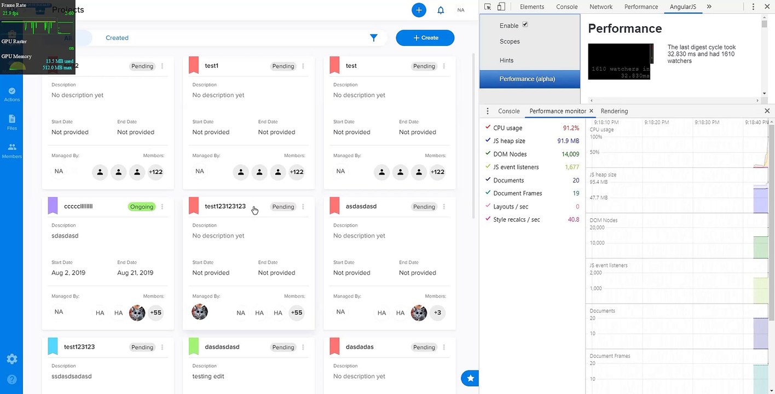Screen dimensions: 775x394
Task: Toggle the AngularJS Enable checkbox
Action: pyautogui.click(x=525, y=25)
